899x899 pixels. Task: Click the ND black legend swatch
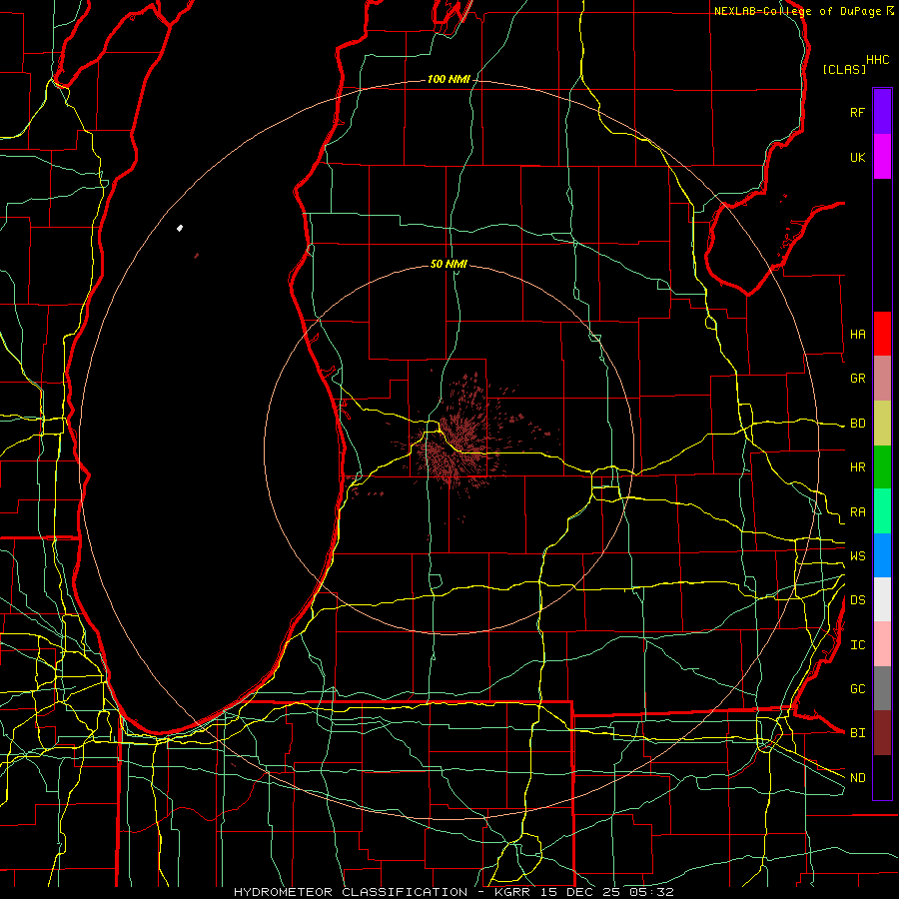click(x=882, y=777)
